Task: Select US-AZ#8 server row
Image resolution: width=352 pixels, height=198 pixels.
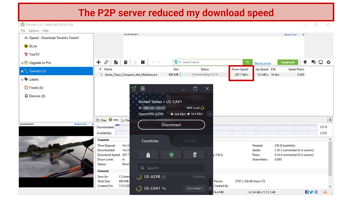Action: 171,177
